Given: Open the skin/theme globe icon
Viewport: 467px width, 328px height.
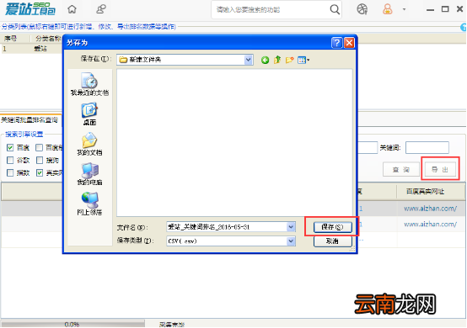Looking at the screenshot, I should tap(362, 9).
